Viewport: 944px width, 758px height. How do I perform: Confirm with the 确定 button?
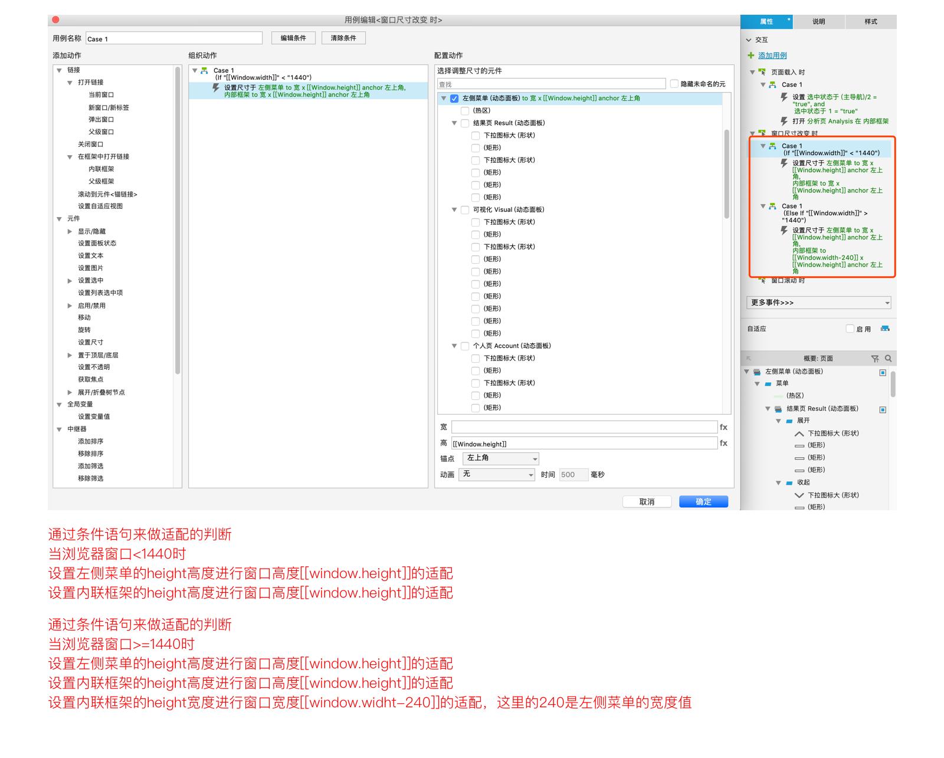(703, 502)
